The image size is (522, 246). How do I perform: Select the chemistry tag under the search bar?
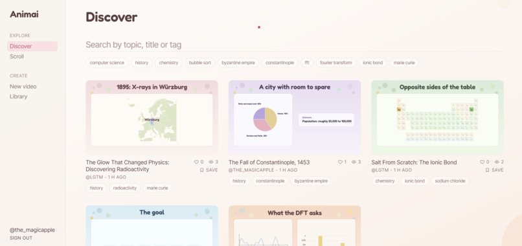click(168, 63)
